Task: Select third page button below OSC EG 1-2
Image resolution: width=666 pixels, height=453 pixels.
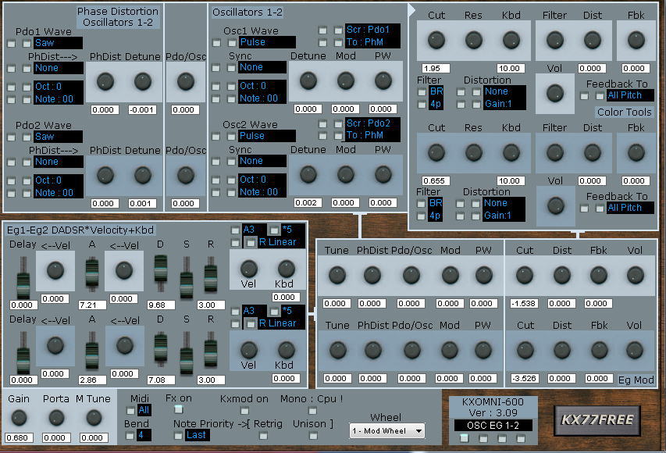Action: coord(502,438)
